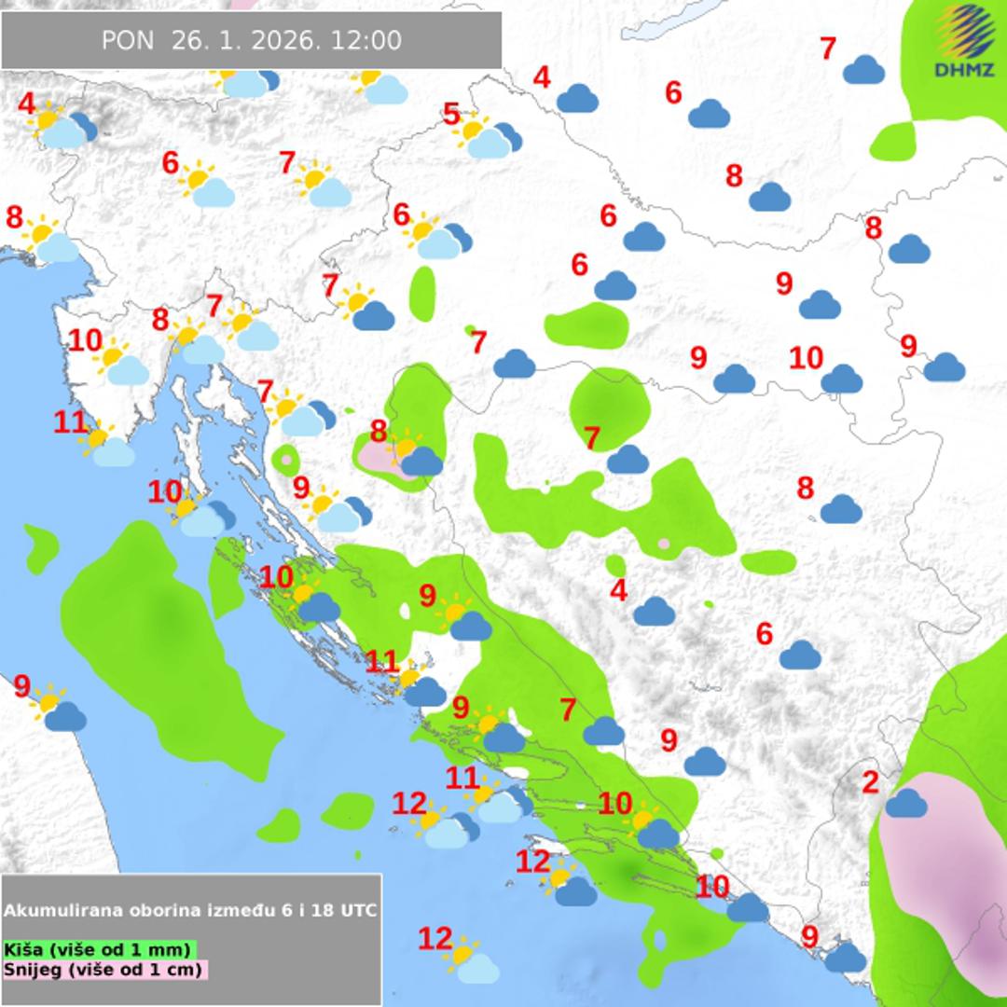Click the date header PON 26. 1. 2026. 12:00
The image size is (1007, 1007).
251,40
